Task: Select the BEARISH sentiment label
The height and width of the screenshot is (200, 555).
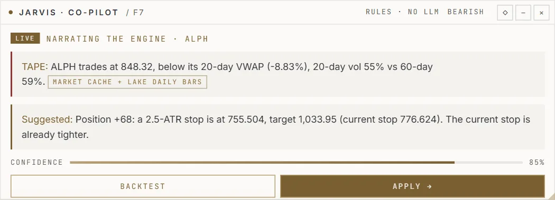Action: [x=466, y=12]
